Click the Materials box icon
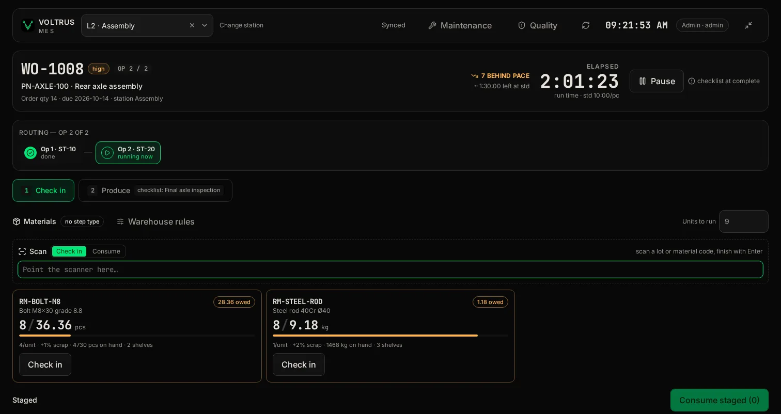The image size is (781, 414). [17, 221]
